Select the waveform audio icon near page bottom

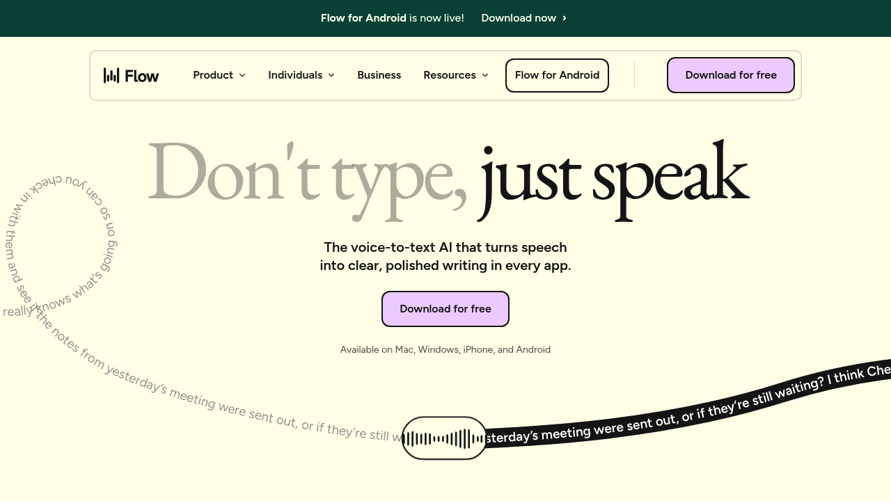pyautogui.click(x=444, y=438)
